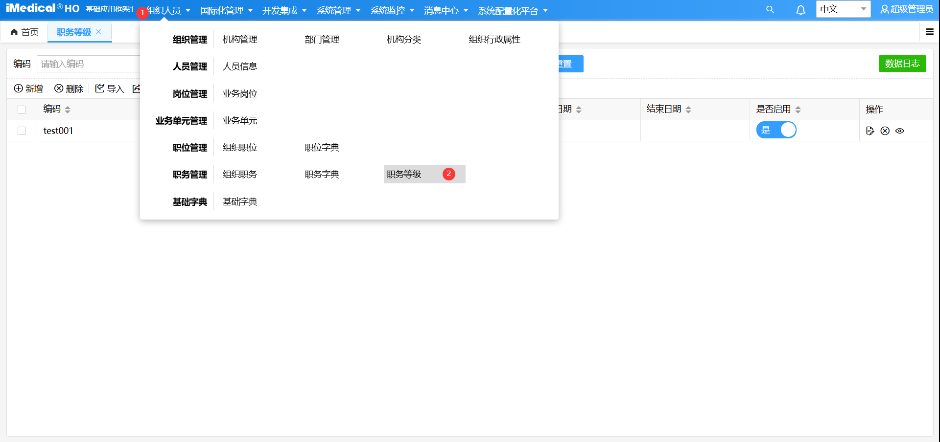
Task: Open 部门管理 in the menu
Action: pos(322,40)
